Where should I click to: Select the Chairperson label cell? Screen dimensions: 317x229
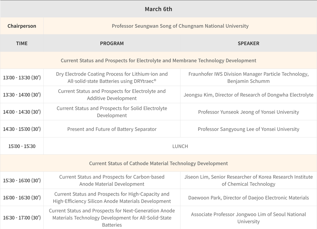[x=22, y=26]
